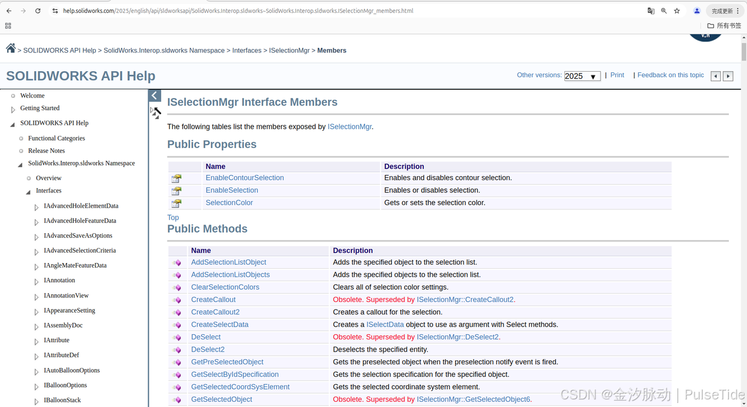This screenshot has width=747, height=407.
Task: Click the property icon beside EnableSelection
Action: point(176,191)
